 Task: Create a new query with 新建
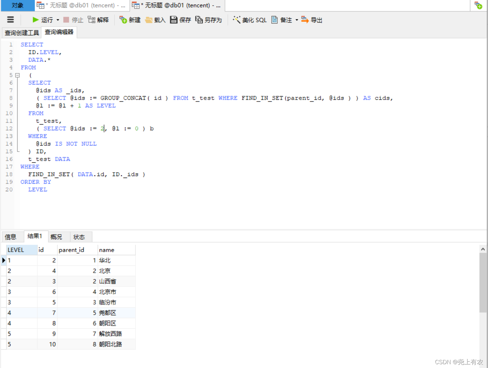click(130, 19)
